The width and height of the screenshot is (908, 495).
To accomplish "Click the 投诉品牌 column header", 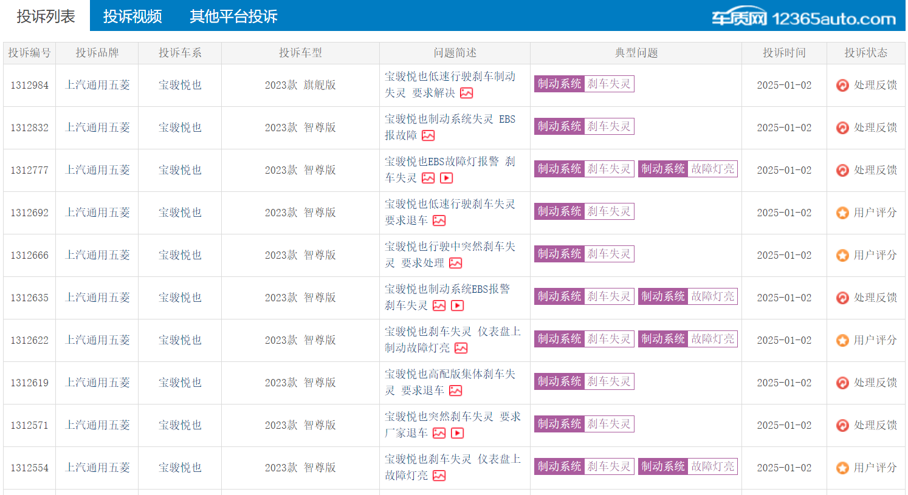I will coord(97,53).
